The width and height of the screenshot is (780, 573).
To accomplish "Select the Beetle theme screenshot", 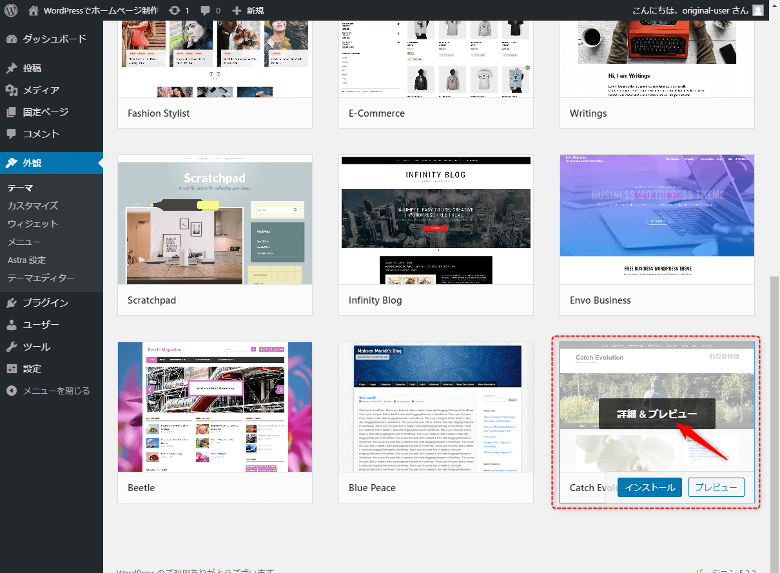I will click(x=215, y=407).
